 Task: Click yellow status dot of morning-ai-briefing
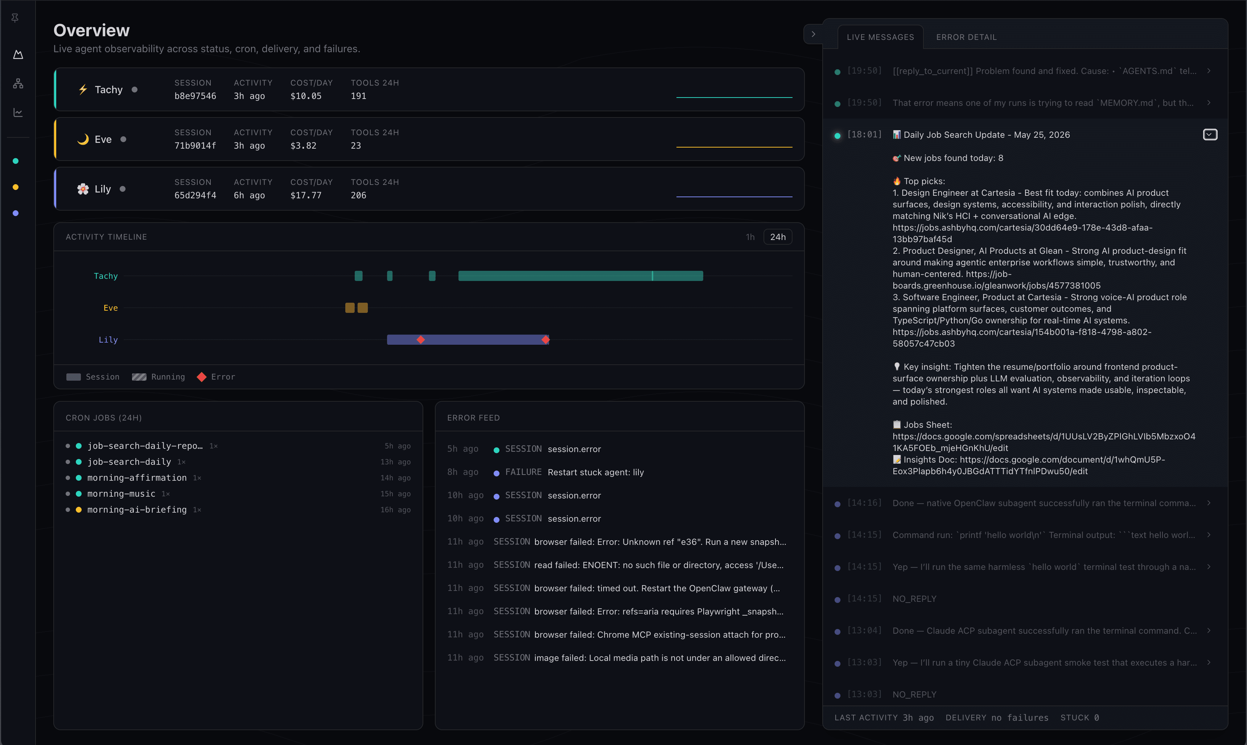(79, 510)
